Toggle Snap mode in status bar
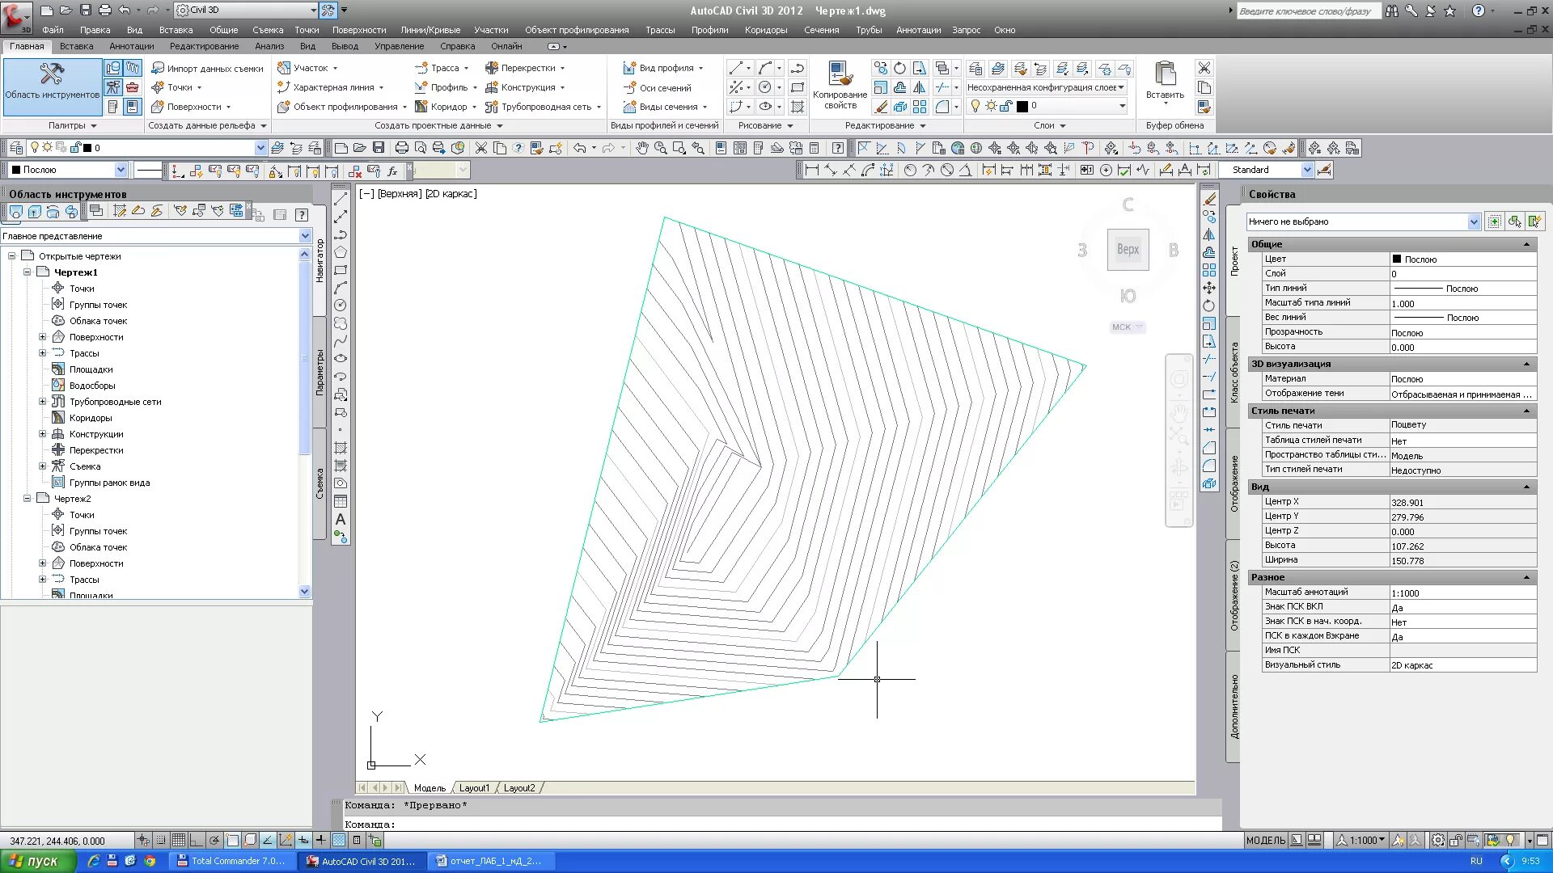This screenshot has height=873, width=1553. tap(161, 840)
